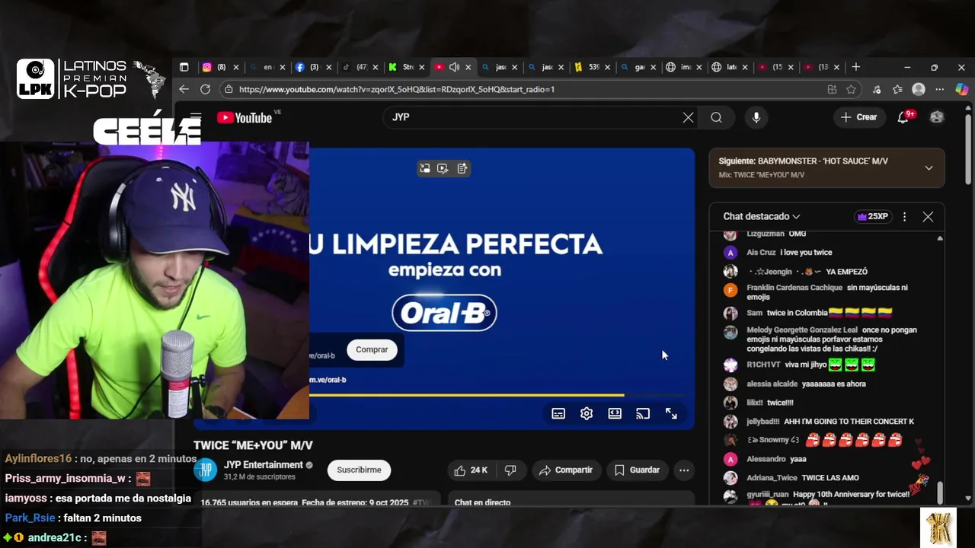Image resolution: width=975 pixels, height=548 pixels.
Task: Dislike the TWICE video
Action: click(x=510, y=470)
